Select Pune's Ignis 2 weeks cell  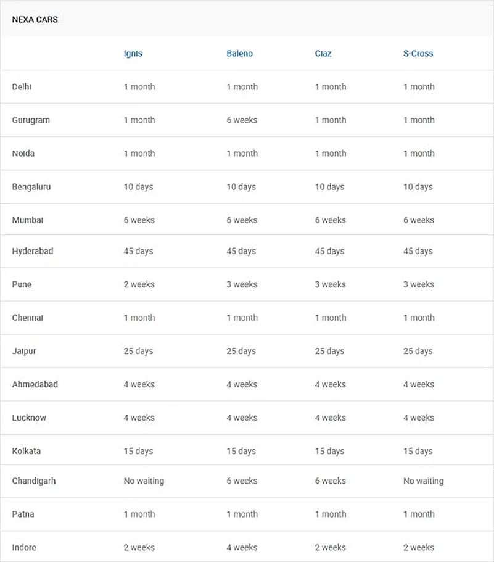point(139,284)
